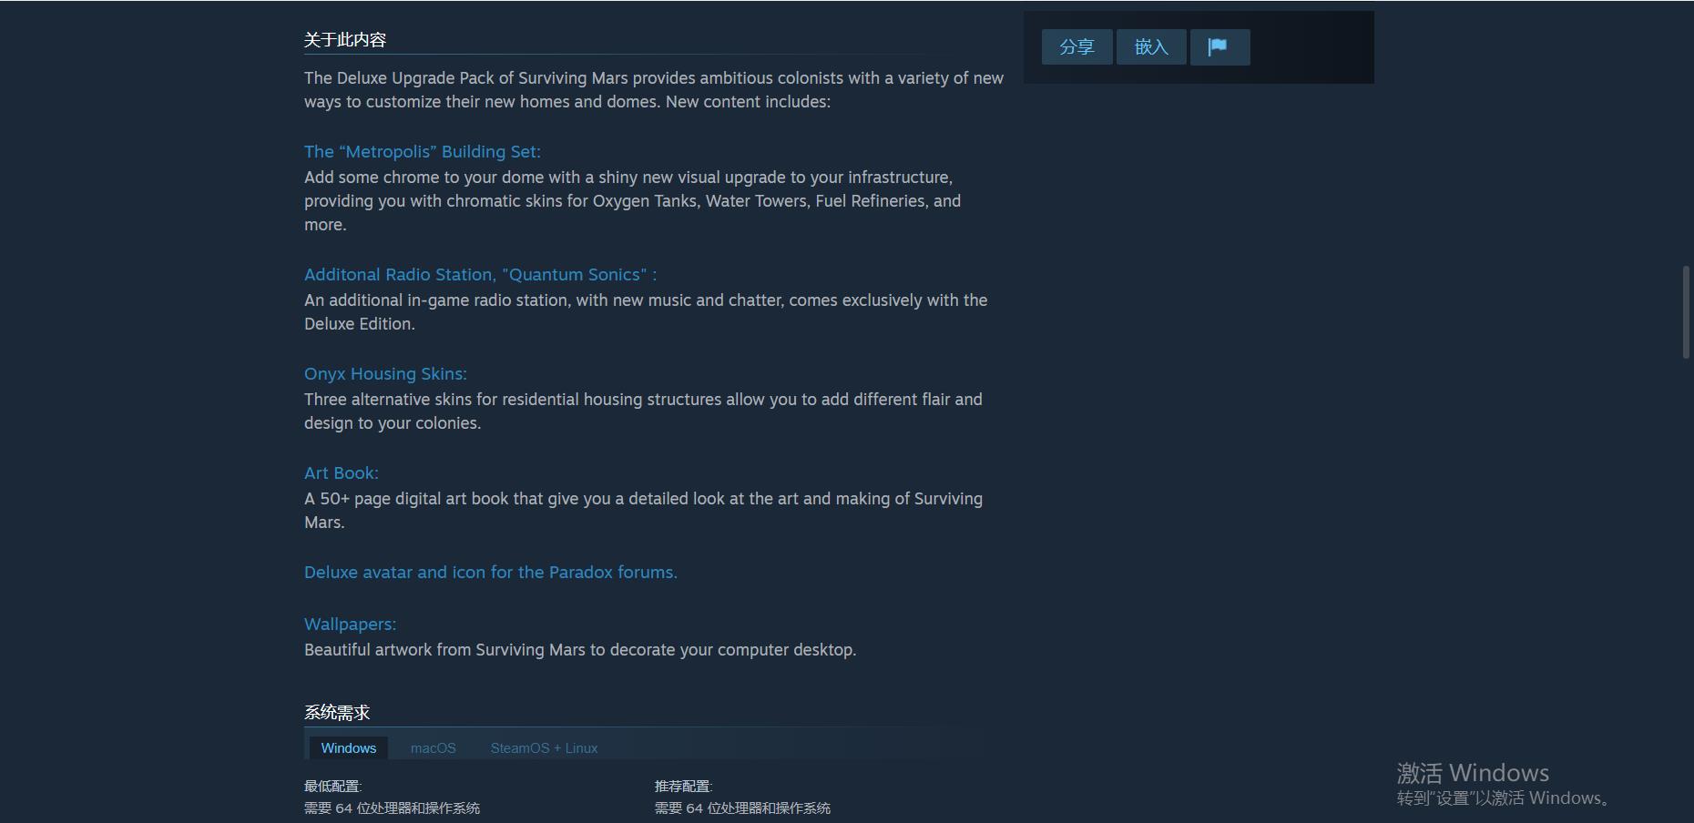This screenshot has height=823, width=1694.
Task: Click the flag report icon button
Action: pos(1219,47)
